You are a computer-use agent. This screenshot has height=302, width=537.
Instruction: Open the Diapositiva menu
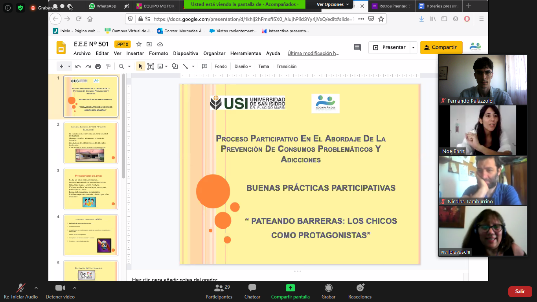point(186,53)
